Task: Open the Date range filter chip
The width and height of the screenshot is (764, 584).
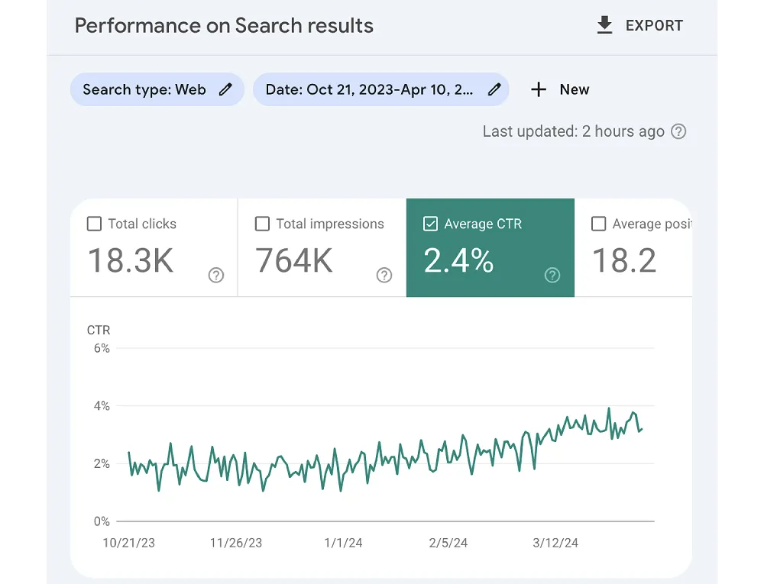Action: click(369, 89)
